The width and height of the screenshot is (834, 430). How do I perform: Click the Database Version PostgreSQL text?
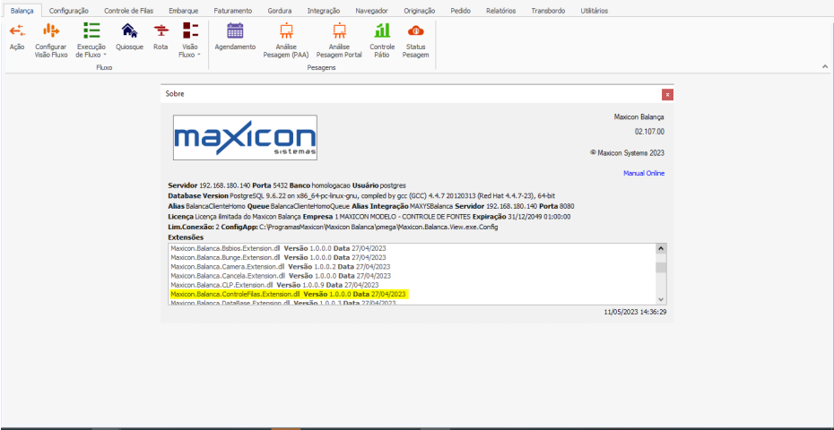362,195
